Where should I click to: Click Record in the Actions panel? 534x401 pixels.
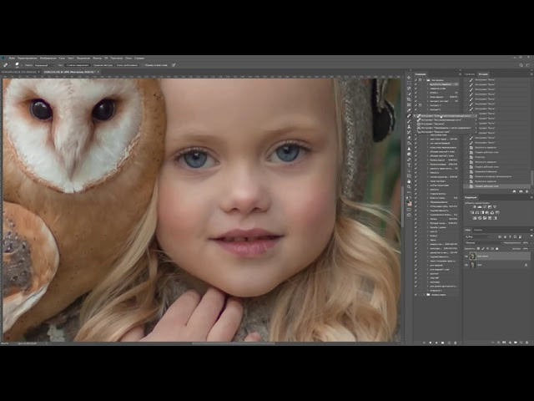click(x=431, y=343)
